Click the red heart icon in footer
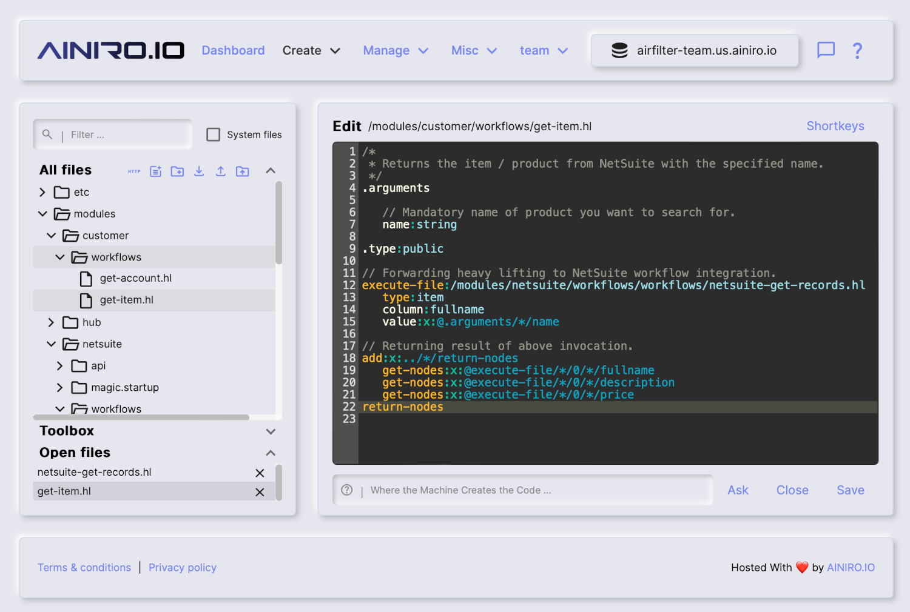 pyautogui.click(x=802, y=568)
